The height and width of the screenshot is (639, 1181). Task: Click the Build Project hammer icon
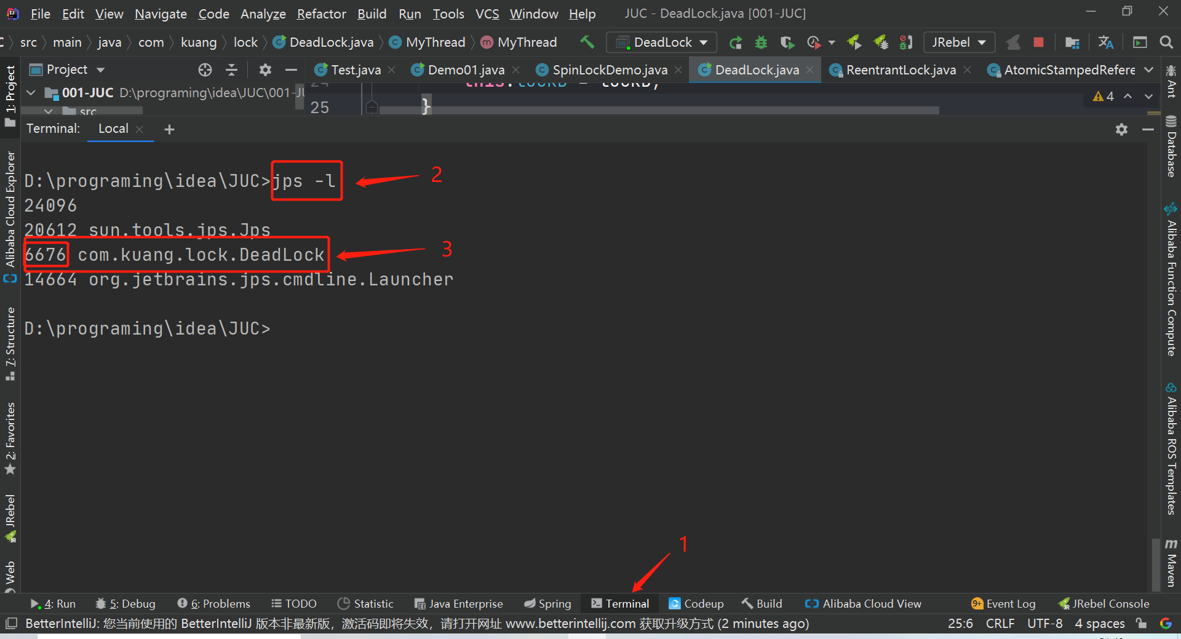click(587, 42)
